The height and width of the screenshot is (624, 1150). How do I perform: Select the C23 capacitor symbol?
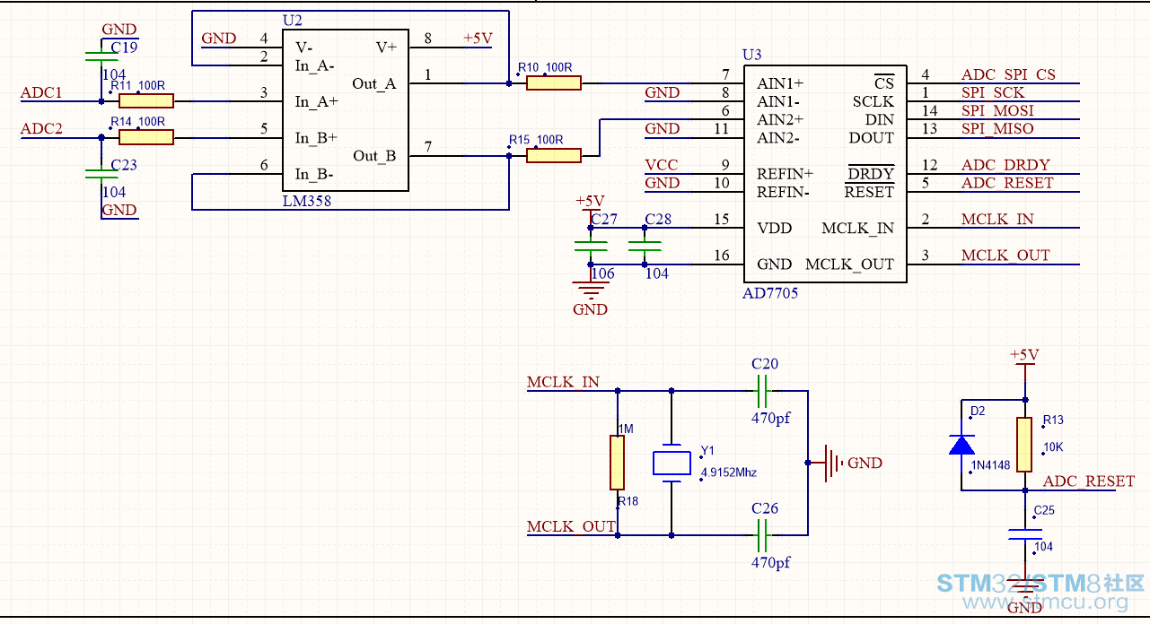click(x=101, y=174)
